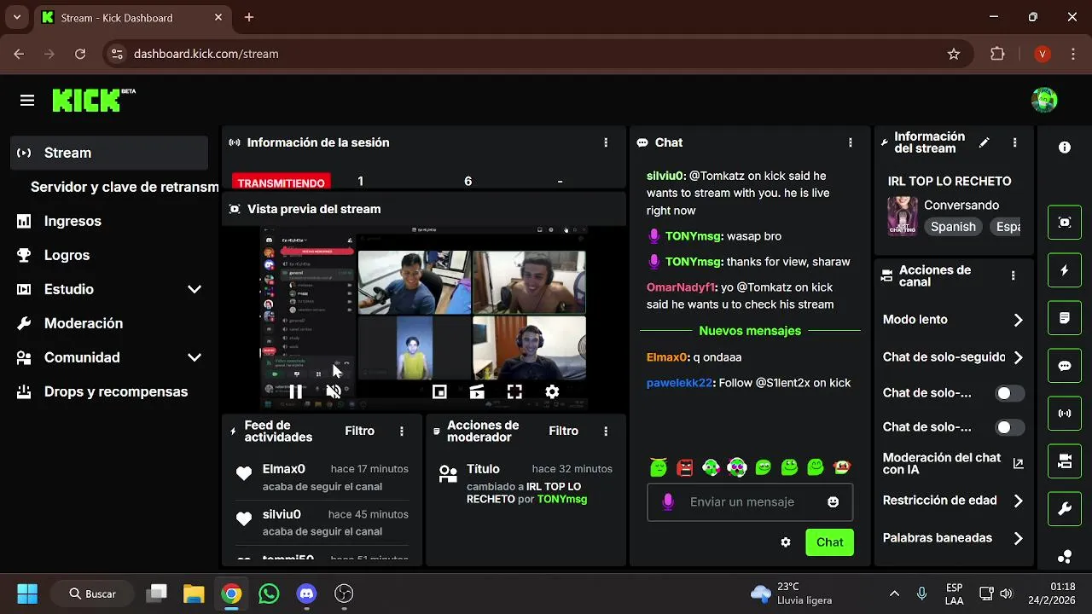Open chat settings gear beside Chat button
This screenshot has width=1092, height=614.
[x=786, y=542]
